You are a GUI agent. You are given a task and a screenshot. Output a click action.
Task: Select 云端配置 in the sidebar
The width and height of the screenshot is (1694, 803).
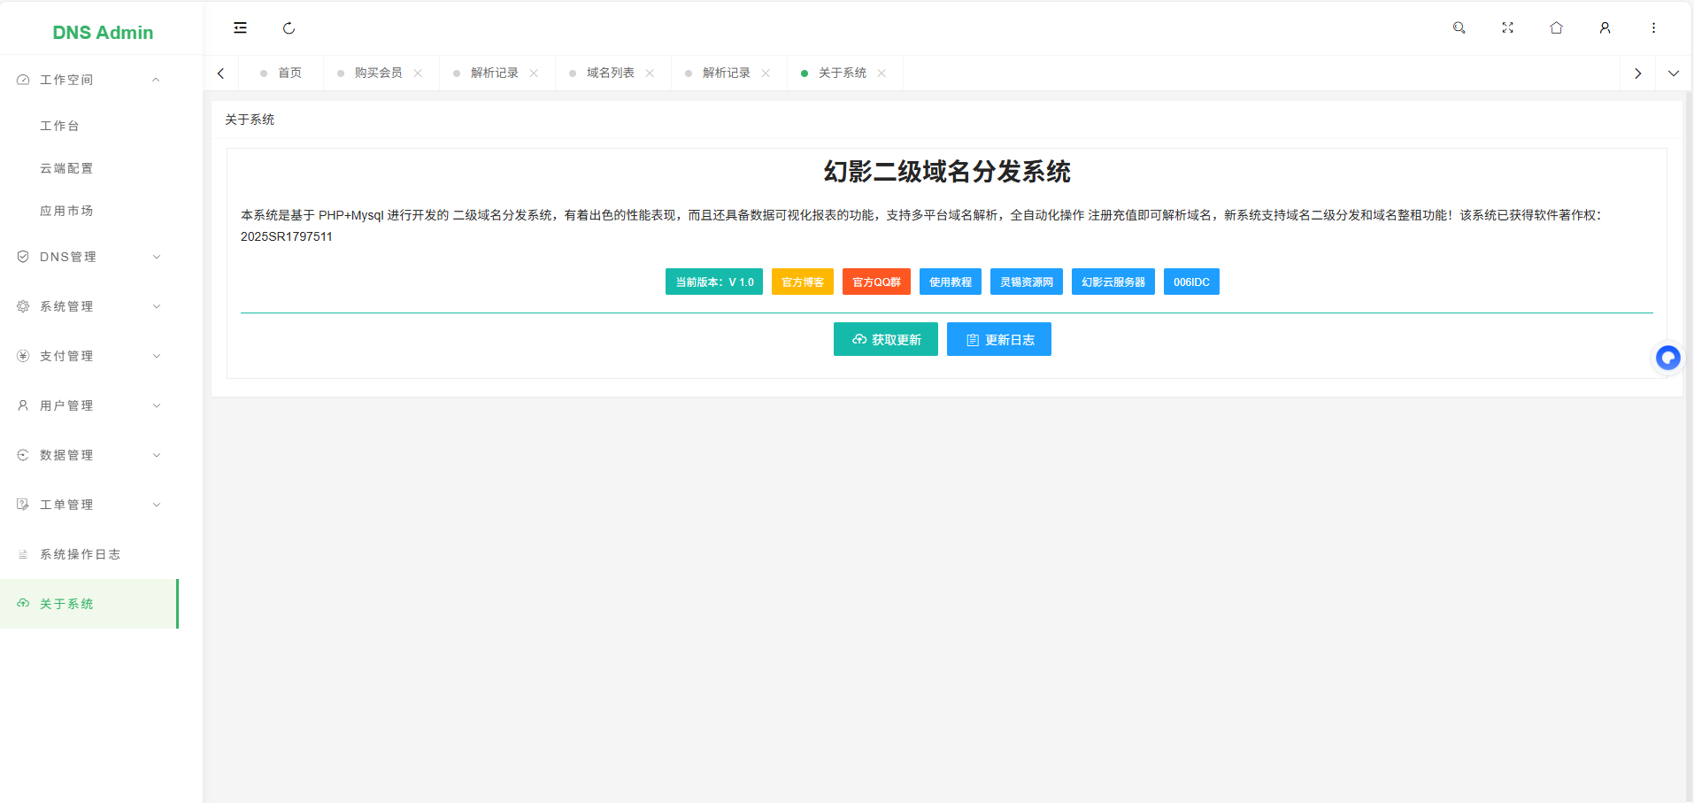click(66, 168)
